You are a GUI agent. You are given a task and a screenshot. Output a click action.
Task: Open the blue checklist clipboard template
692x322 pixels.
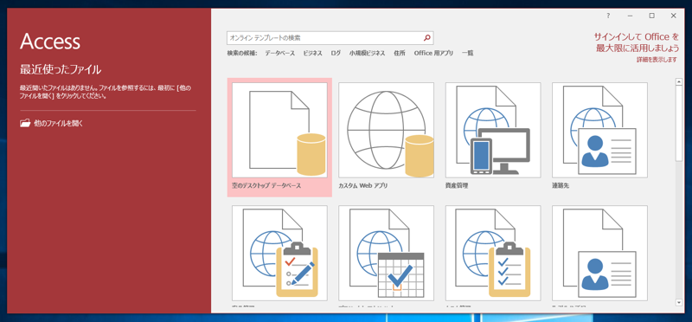pos(493,254)
